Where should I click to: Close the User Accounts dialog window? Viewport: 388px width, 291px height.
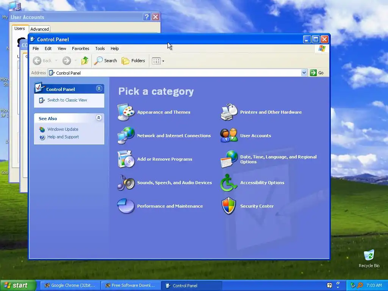pos(155,17)
